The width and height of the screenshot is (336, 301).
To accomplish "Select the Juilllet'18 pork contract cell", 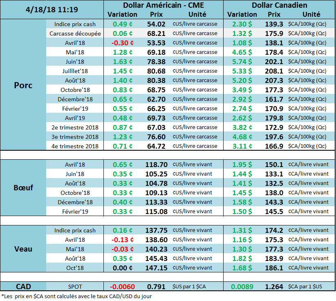I will click(x=75, y=71).
